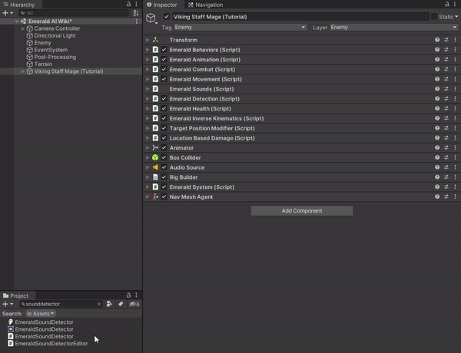Screen dimensions: 461x353
Task: Expand the Emerald Sounds script foldout
Action: (148, 89)
